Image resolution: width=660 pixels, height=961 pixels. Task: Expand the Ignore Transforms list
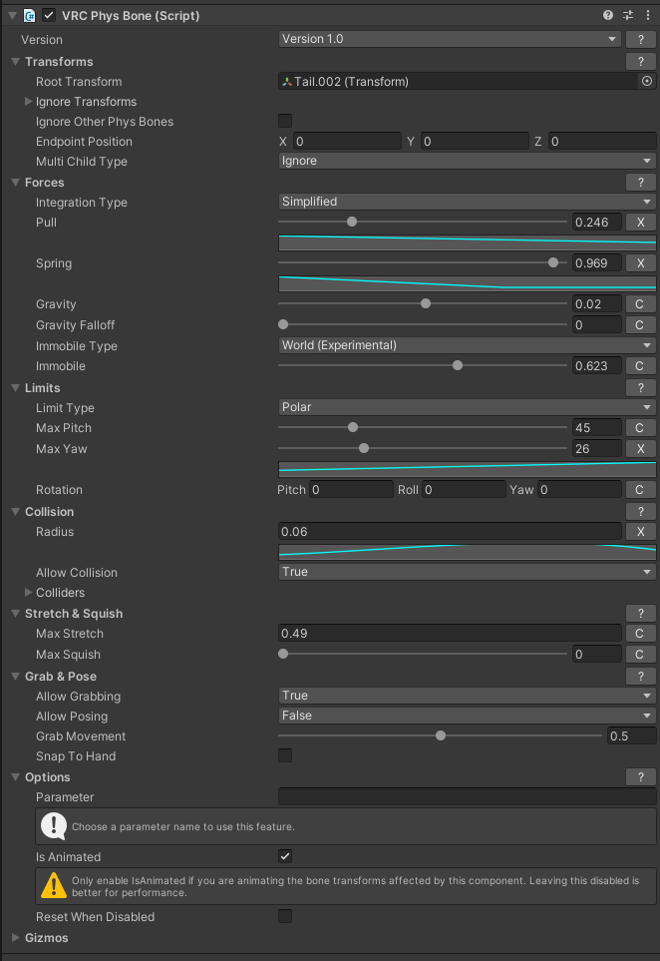pos(28,101)
